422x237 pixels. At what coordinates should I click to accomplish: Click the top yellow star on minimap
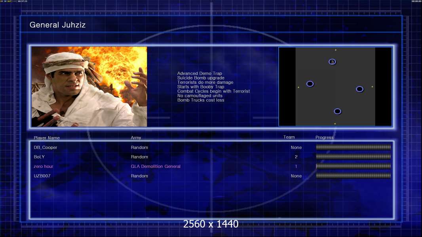(336, 50)
